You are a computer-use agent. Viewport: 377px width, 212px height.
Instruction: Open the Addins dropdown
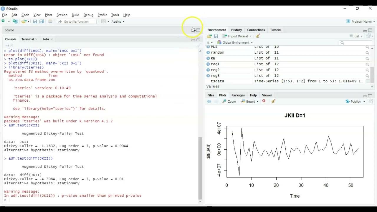click(118, 21)
